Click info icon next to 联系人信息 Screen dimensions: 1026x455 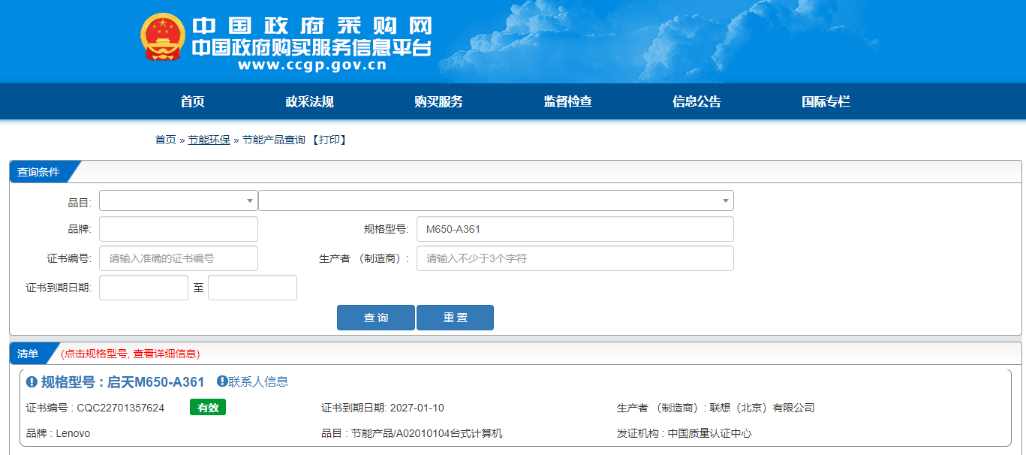(x=222, y=381)
